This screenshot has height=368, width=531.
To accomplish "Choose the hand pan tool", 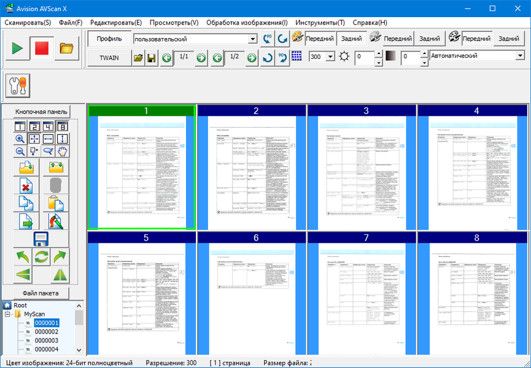I will (x=63, y=151).
